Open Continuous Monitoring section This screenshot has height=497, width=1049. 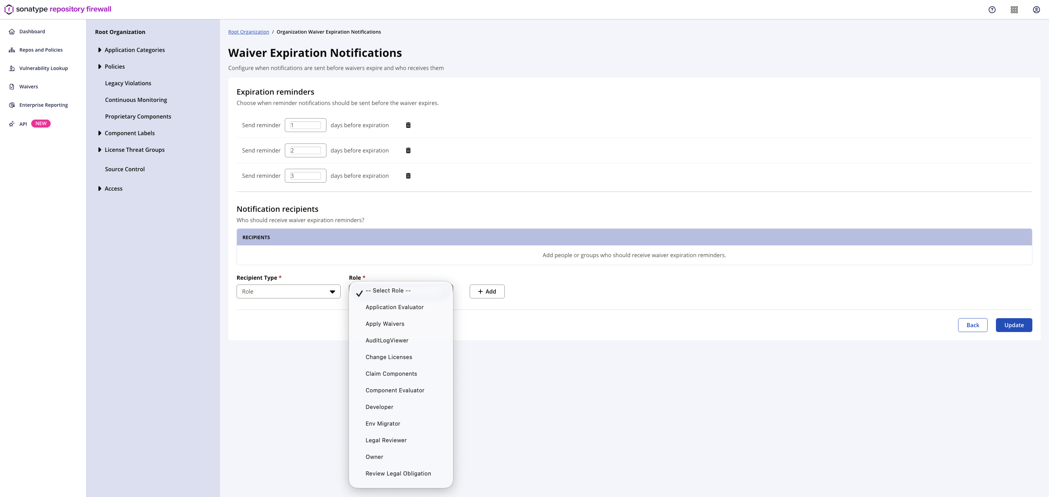(136, 100)
